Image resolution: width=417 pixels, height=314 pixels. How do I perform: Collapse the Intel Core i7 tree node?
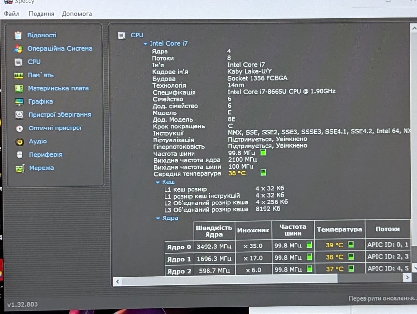tap(145, 44)
